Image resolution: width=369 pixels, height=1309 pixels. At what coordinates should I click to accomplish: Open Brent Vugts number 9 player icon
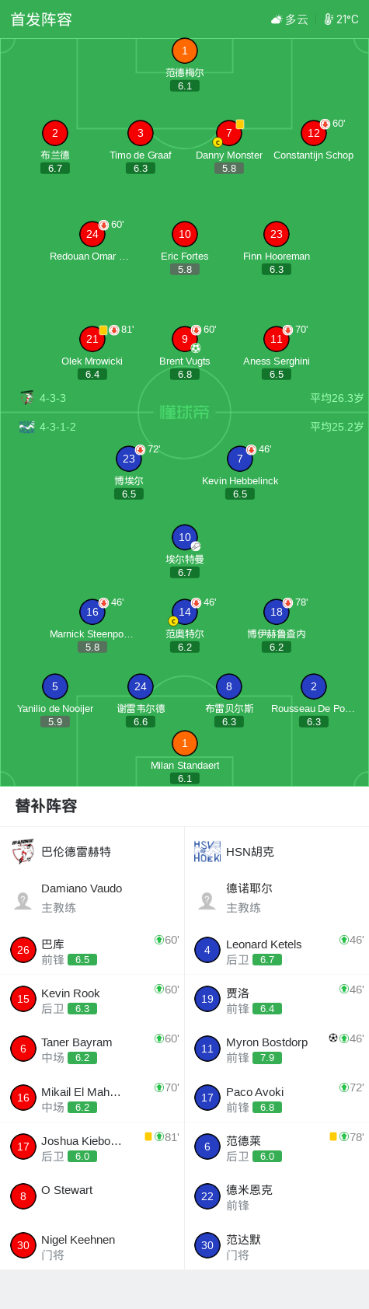point(184,339)
